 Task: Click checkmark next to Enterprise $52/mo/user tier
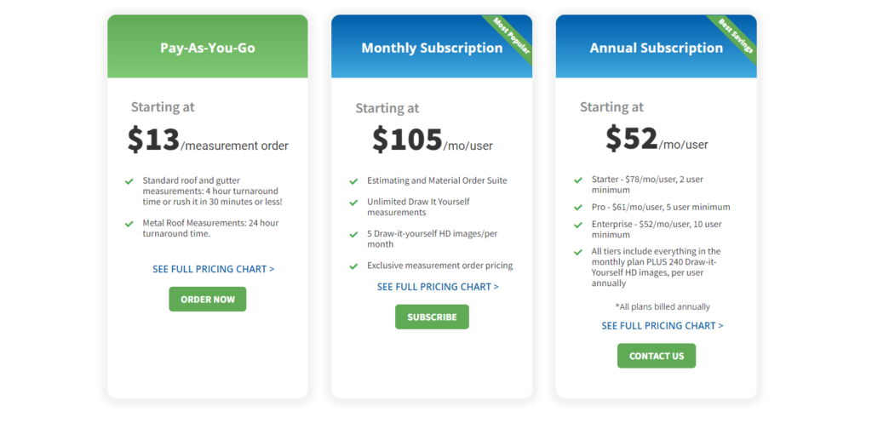[578, 225]
